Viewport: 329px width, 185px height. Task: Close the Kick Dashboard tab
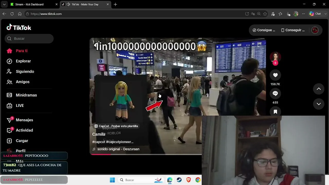pyautogui.click(x=57, y=4)
